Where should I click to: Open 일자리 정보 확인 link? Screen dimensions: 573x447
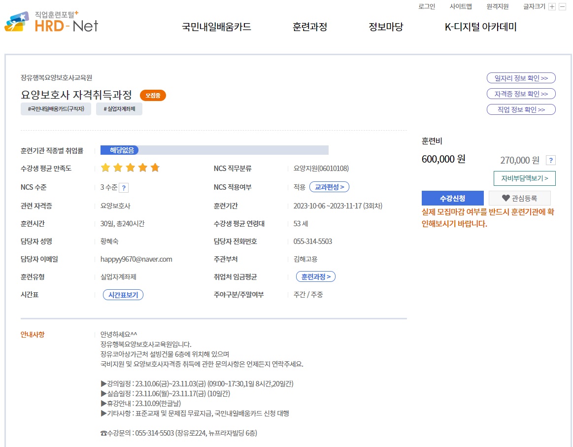pyautogui.click(x=521, y=78)
